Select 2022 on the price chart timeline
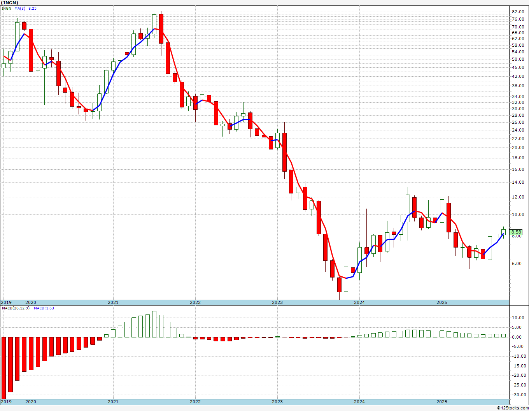 195,302
